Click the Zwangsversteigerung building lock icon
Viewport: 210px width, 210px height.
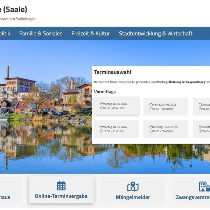(204, 187)
